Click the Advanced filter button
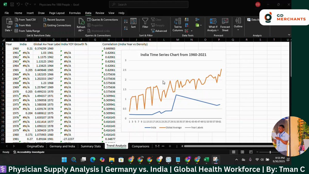 (159, 31)
